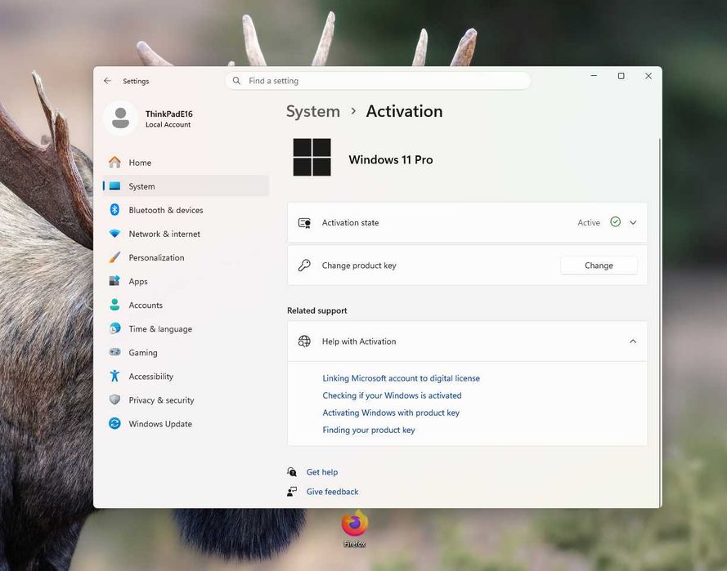Click the Accessibility figure icon
The width and height of the screenshot is (727, 571).
tap(114, 376)
